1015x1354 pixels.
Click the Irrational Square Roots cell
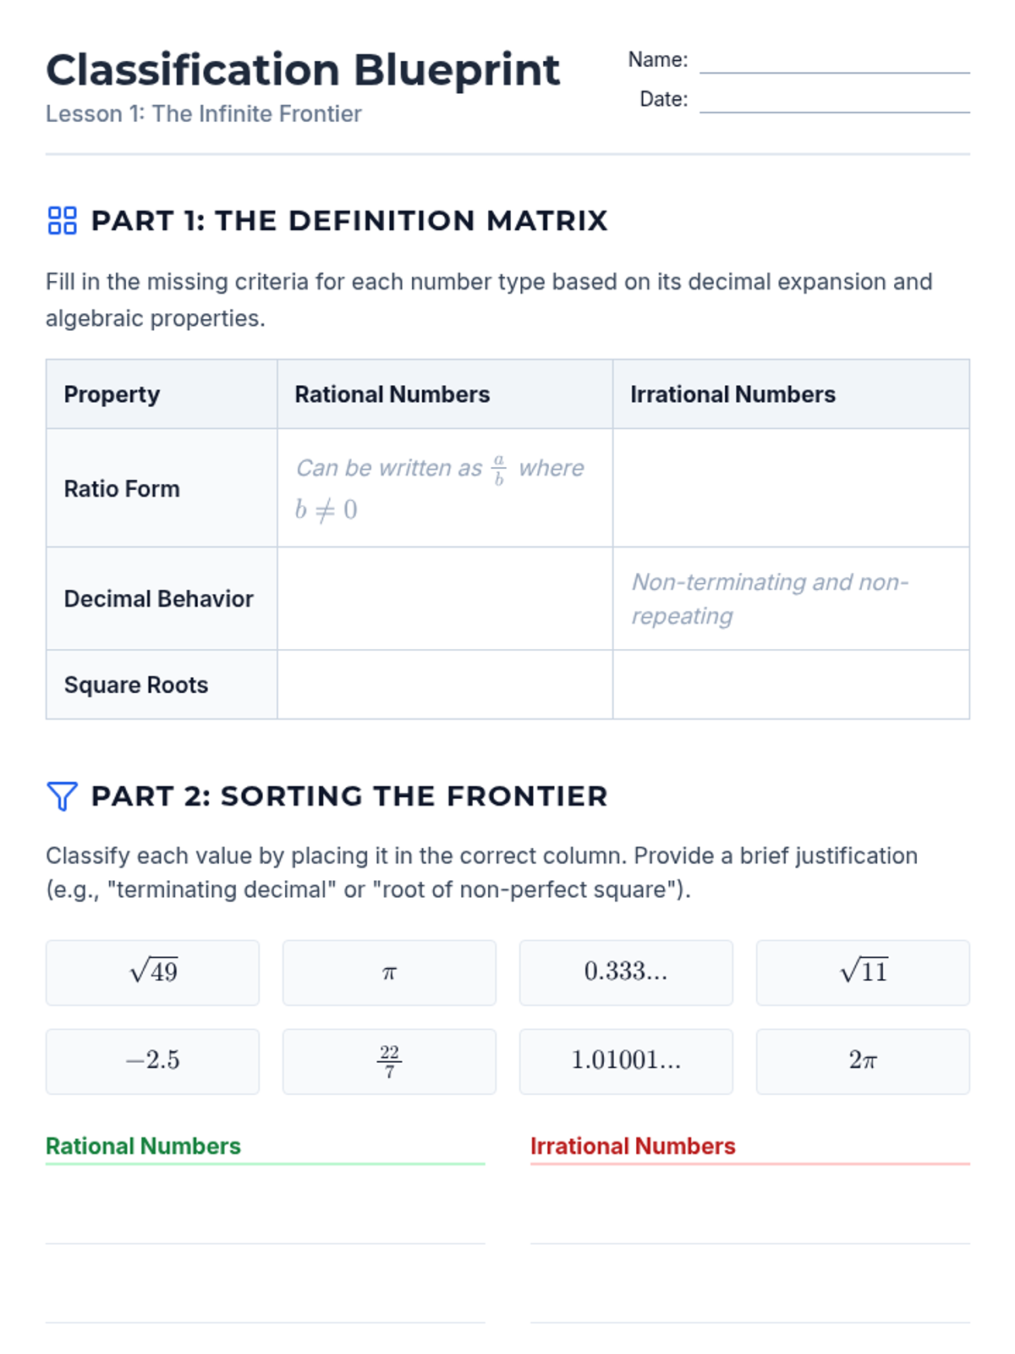[791, 685]
